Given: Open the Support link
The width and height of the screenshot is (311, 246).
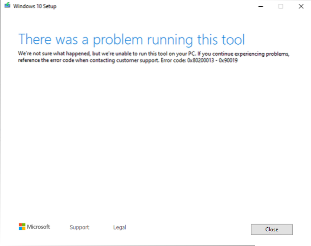Looking at the screenshot, I should [79, 227].
